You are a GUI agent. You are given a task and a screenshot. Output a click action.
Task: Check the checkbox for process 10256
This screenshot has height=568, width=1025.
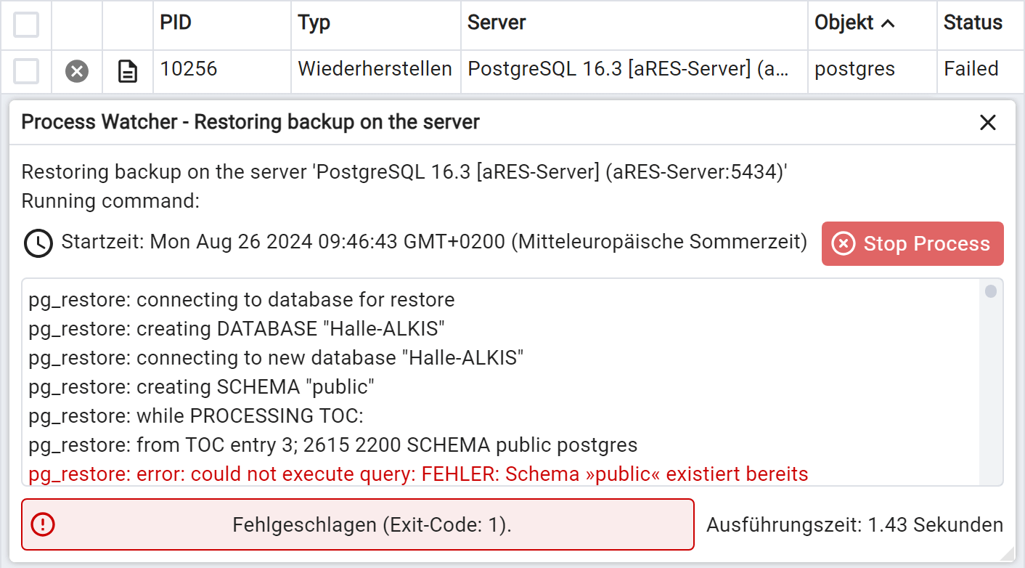pos(26,71)
